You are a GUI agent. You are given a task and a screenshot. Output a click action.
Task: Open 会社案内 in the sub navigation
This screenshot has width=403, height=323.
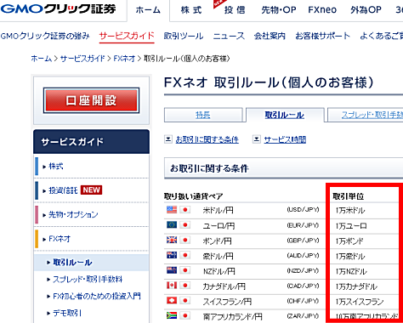coord(270,36)
